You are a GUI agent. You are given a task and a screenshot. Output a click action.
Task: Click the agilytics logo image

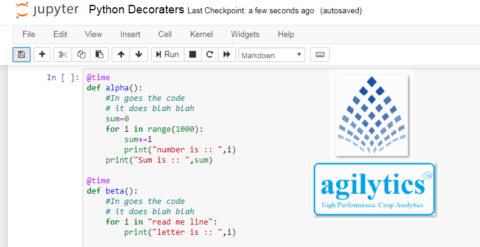coord(374,189)
